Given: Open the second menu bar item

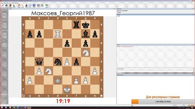Looking at the screenshot, I should click(5, 3).
